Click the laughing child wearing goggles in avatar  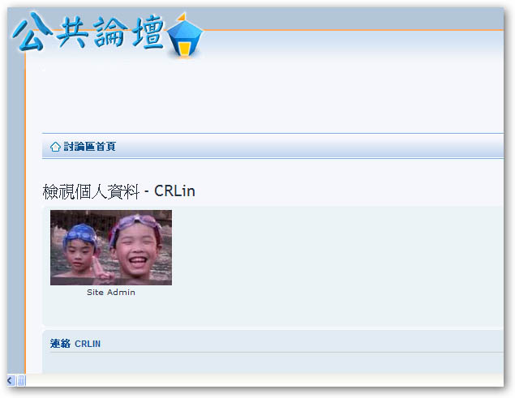tap(136, 248)
